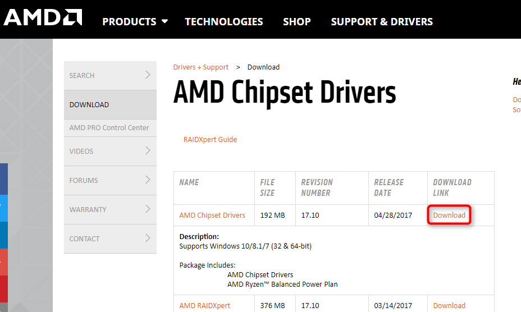
Task: Click the WARRANTY sidebar chevron arrow
Action: click(148, 209)
